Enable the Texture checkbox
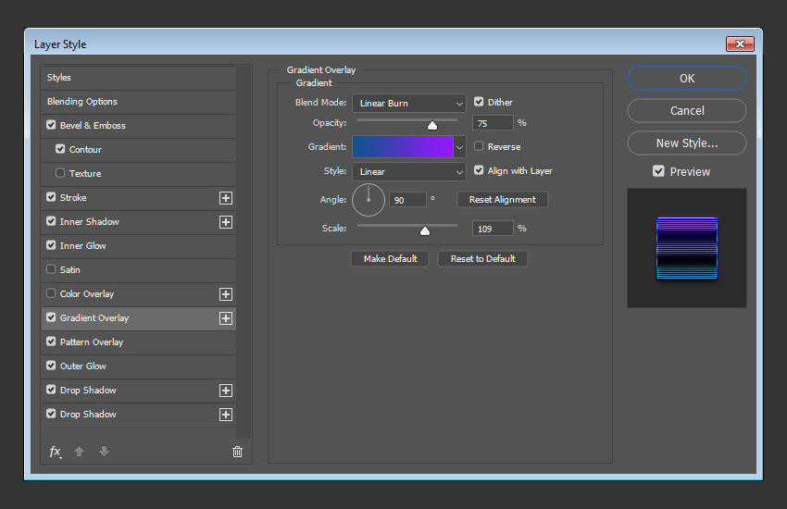The height and width of the screenshot is (509, 787). (60, 172)
